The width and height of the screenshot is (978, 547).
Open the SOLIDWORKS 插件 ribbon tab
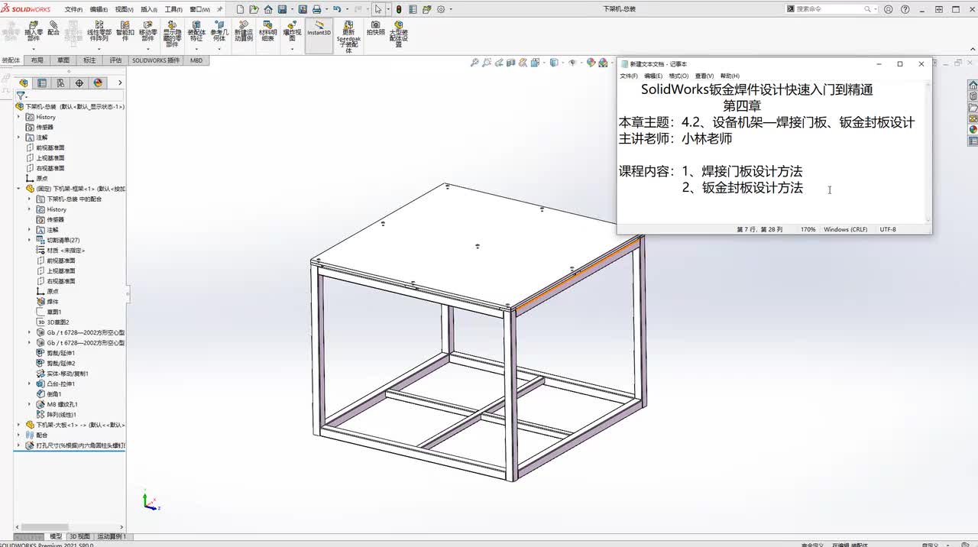coord(156,60)
